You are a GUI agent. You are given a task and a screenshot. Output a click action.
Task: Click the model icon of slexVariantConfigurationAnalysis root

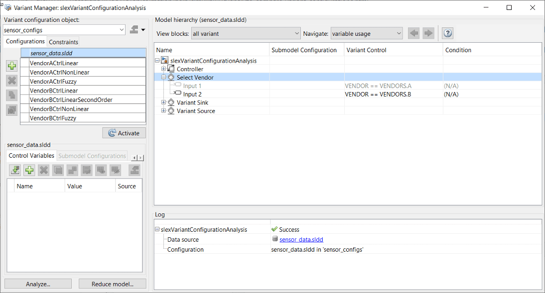[165, 60]
